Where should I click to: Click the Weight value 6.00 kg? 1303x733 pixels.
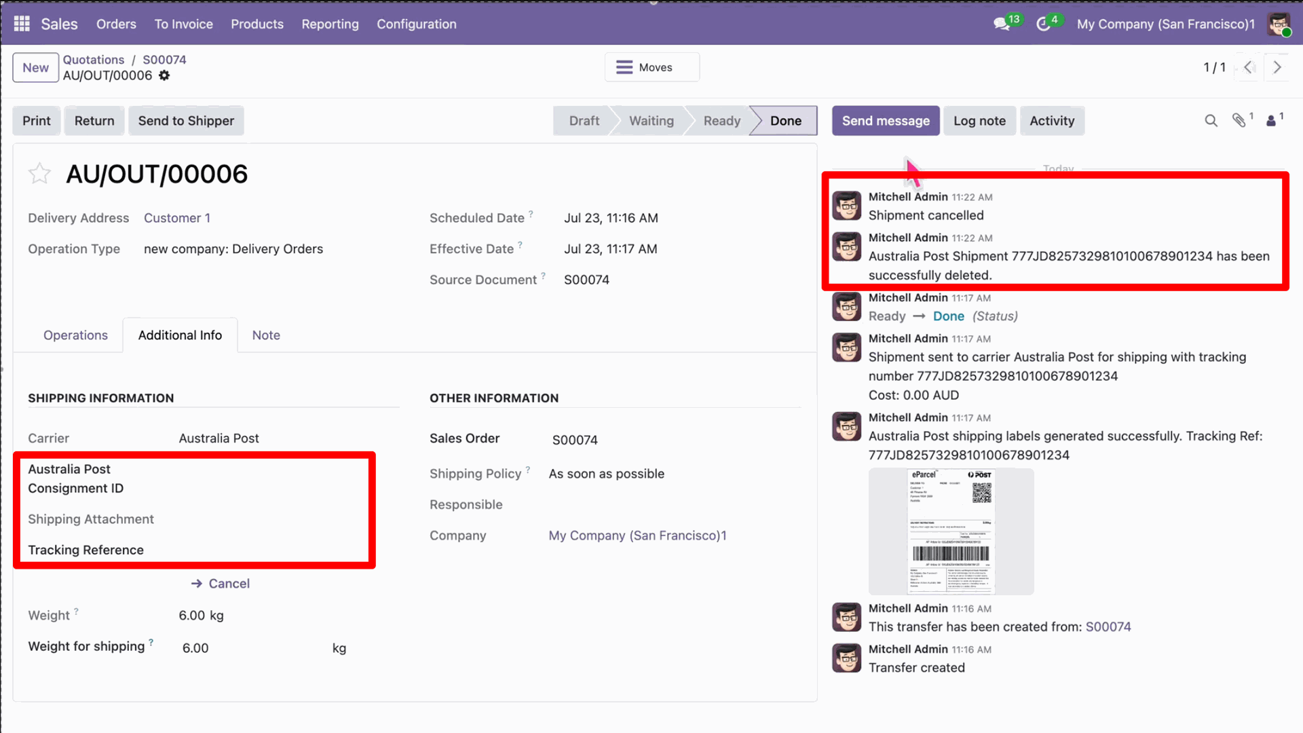click(201, 616)
